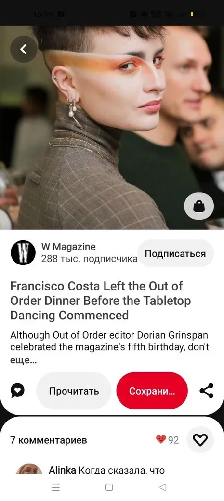View the main pin photo

pos(112,127)
